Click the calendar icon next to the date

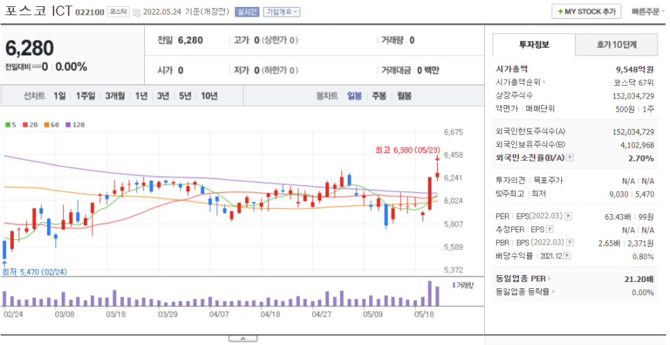137,12
